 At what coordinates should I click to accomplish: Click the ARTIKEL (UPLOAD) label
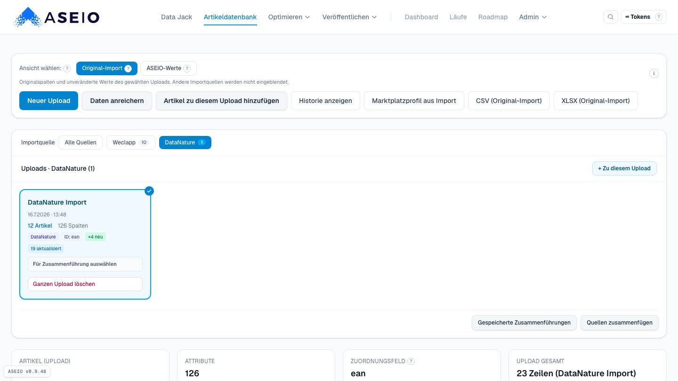pyautogui.click(x=45, y=361)
